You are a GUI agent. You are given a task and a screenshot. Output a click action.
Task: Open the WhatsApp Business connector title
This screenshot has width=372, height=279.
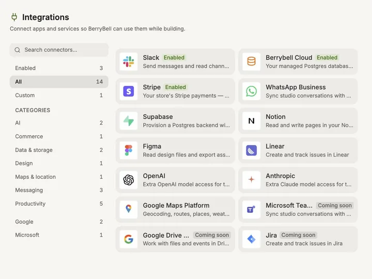click(x=296, y=87)
